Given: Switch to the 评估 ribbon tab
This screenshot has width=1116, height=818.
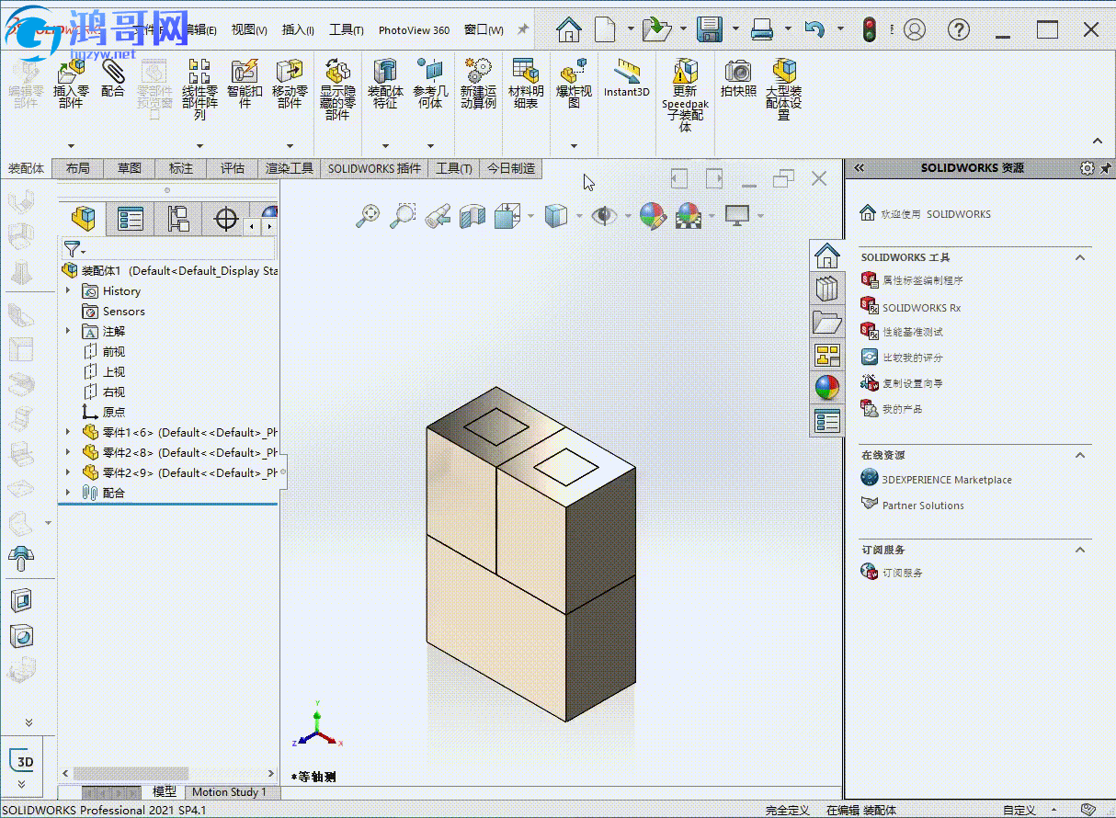Looking at the screenshot, I should pyautogui.click(x=233, y=168).
